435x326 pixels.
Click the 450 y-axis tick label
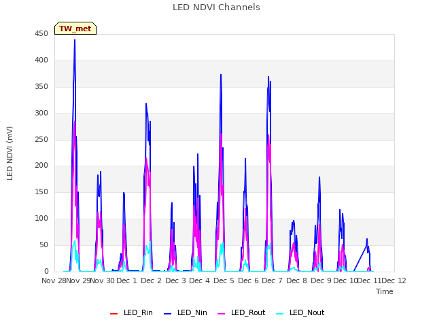coord(41,34)
